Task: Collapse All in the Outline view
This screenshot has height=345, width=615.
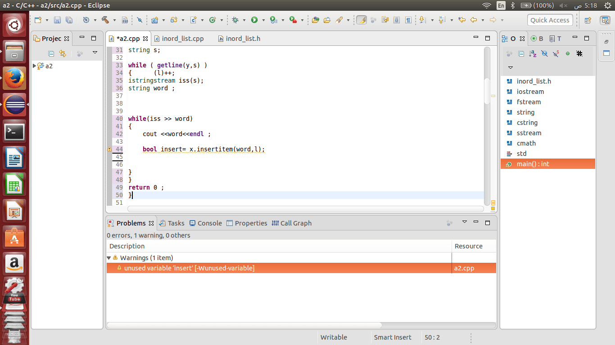Action: point(521,53)
